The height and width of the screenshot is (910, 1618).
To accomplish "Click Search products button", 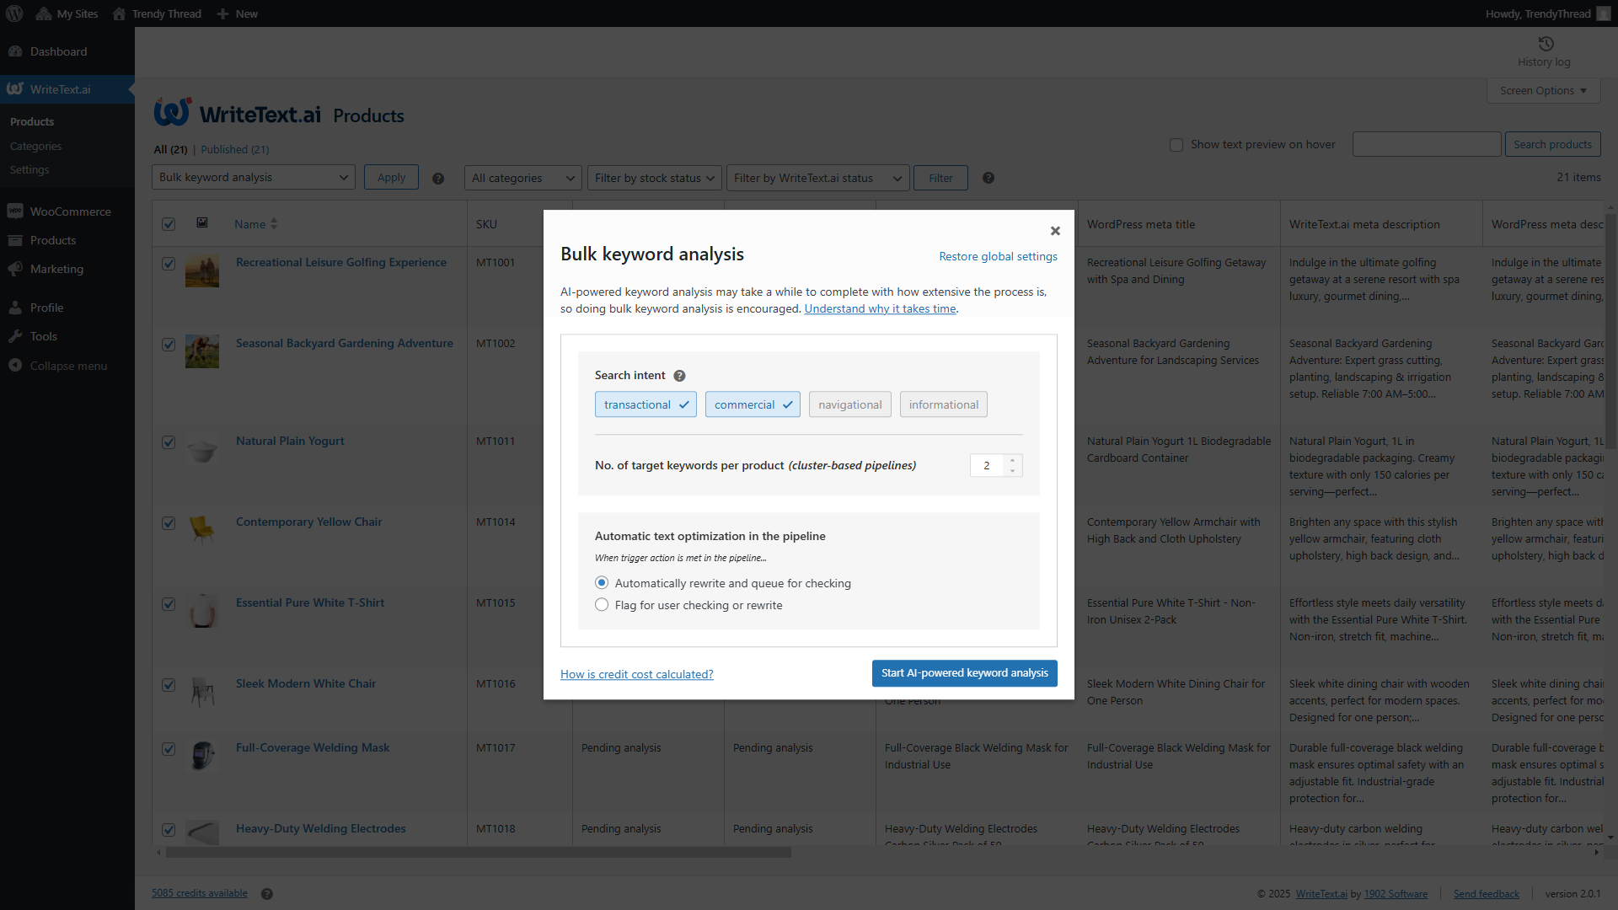I will coord(1552,144).
